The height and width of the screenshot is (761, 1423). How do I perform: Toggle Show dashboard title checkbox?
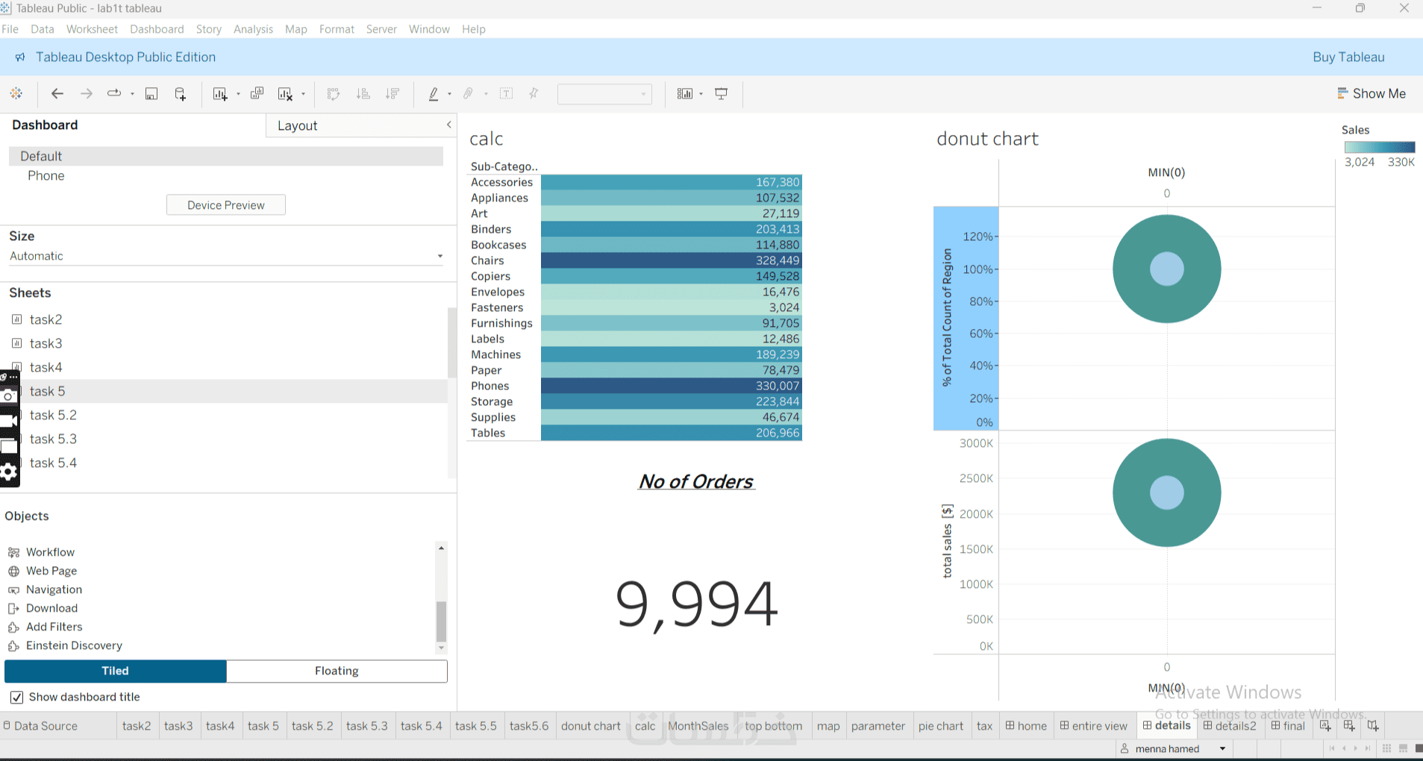point(16,697)
